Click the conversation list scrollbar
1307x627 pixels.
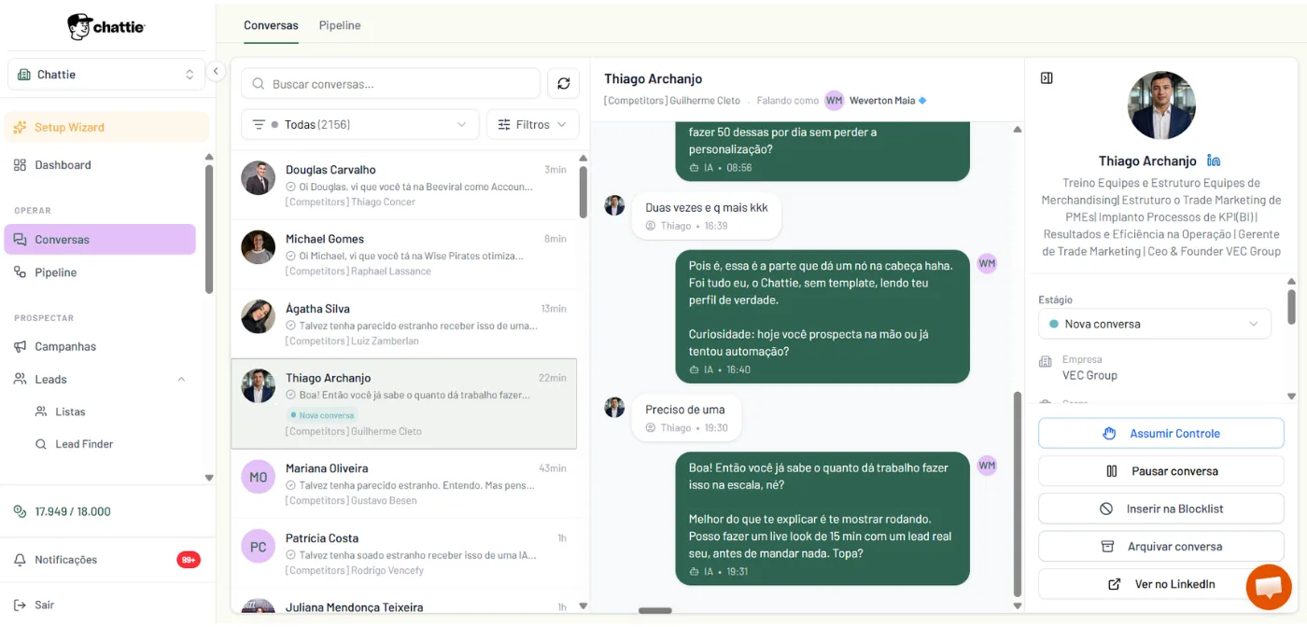(583, 191)
